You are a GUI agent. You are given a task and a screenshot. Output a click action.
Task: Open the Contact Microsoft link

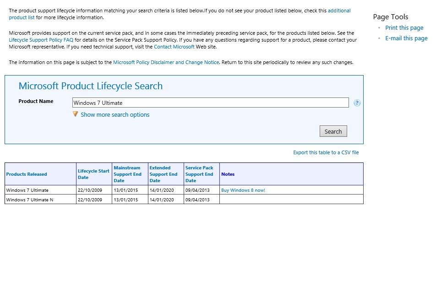point(174,47)
